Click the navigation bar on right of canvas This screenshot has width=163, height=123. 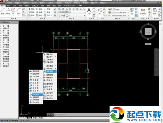[x=157, y=62]
